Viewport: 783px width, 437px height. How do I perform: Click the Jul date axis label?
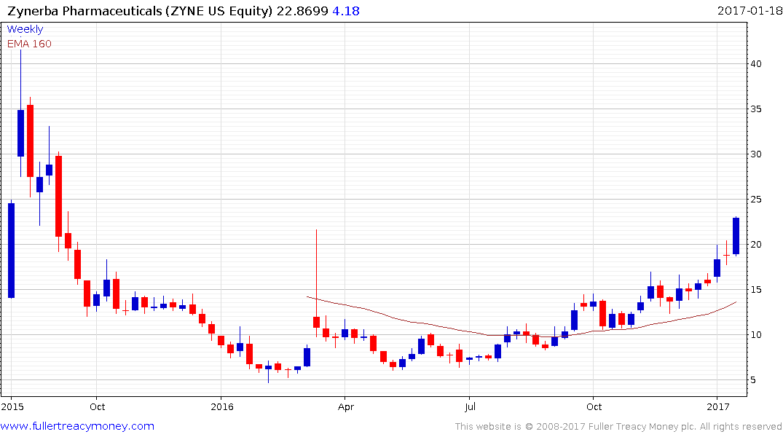[x=470, y=406]
